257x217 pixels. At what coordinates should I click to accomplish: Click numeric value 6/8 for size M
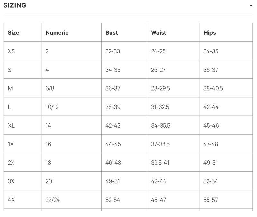point(50,88)
